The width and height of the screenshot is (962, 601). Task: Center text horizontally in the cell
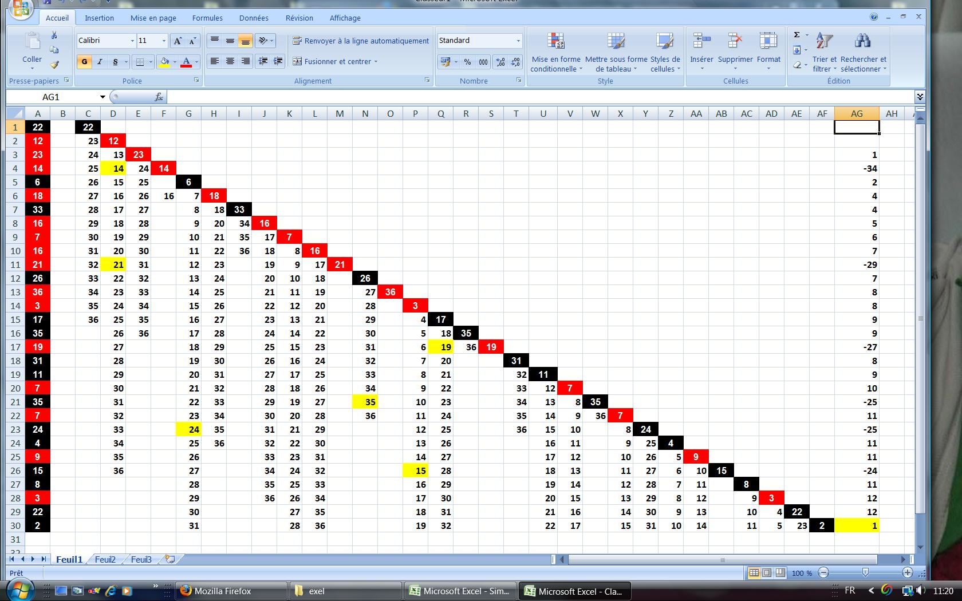pyautogui.click(x=230, y=61)
